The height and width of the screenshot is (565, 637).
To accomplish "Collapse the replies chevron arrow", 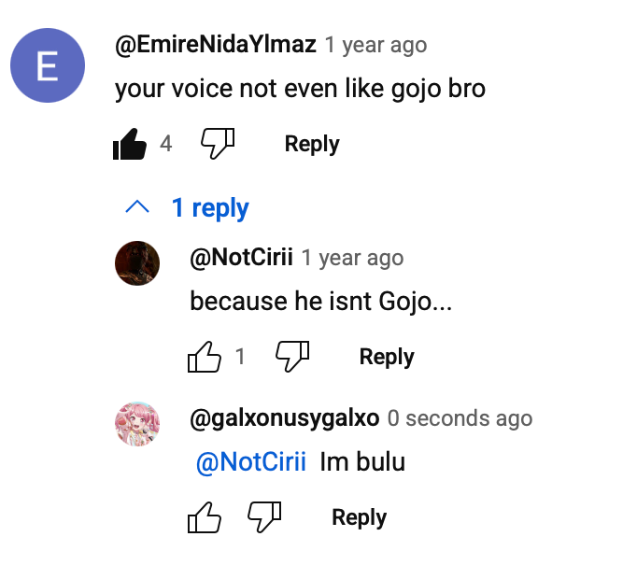I will coord(137,207).
